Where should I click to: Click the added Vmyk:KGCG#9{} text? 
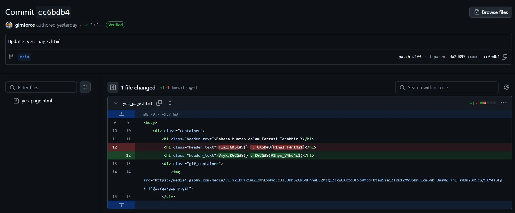pos(233,155)
